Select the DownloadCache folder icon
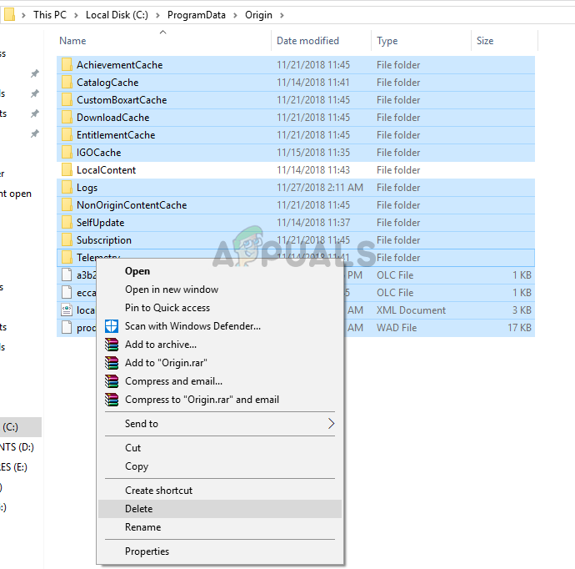The width and height of the screenshot is (575, 569). (67, 118)
